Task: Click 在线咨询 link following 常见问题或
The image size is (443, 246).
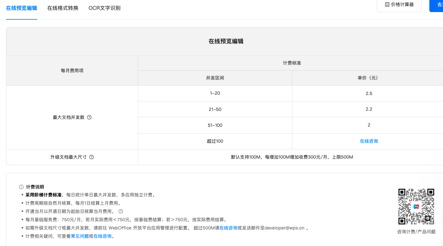Action: pyautogui.click(x=102, y=236)
